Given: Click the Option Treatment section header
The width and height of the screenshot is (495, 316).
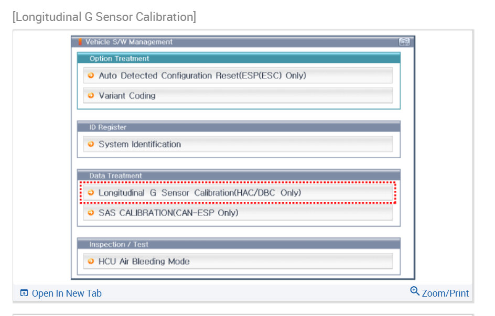Looking at the screenshot, I should 120,59.
